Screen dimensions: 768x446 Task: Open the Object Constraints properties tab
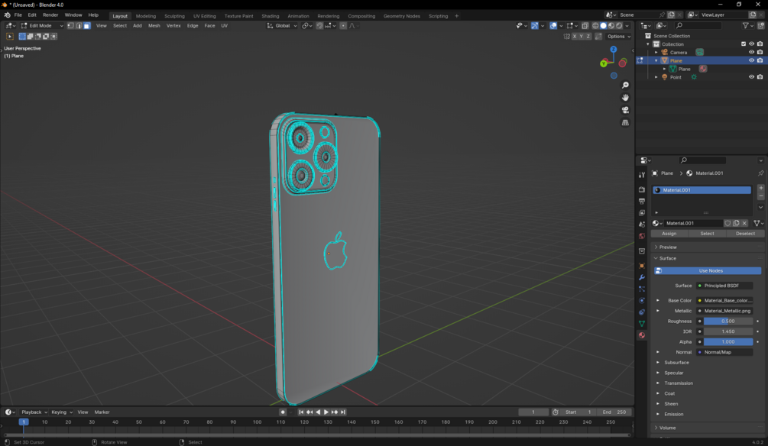[x=642, y=312]
